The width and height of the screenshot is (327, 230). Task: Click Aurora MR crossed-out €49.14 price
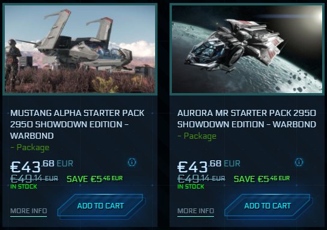[201, 179]
